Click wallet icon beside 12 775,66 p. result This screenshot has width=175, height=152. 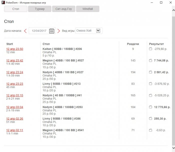150,107
